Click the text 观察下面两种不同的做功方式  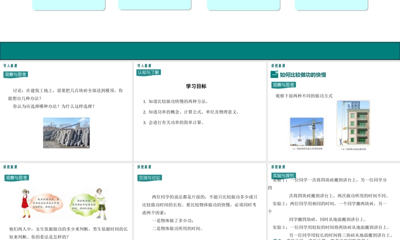[x=304, y=96]
